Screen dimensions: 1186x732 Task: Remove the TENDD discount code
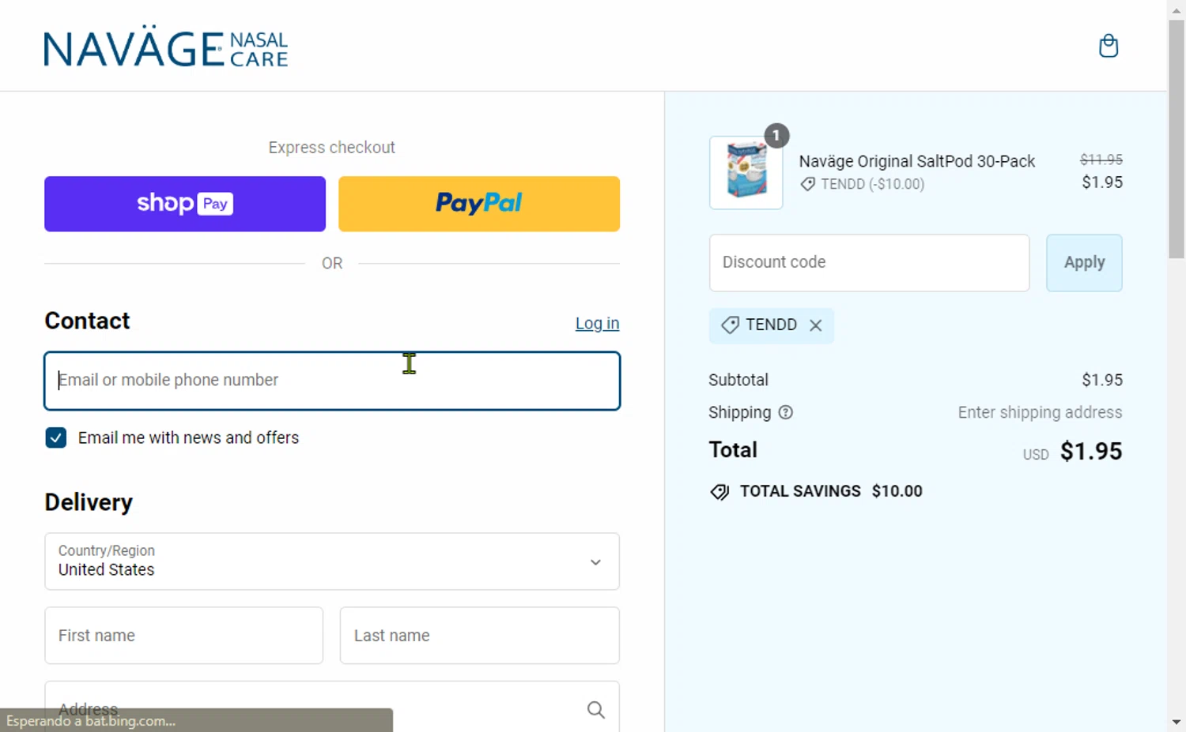[x=816, y=325]
